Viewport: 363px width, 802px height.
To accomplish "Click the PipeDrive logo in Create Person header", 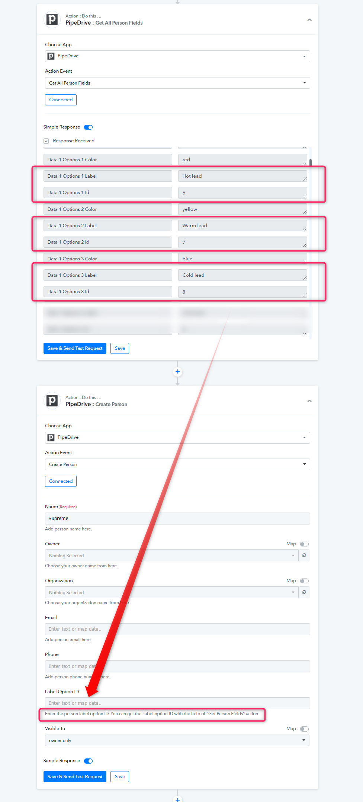I will 52,401.
